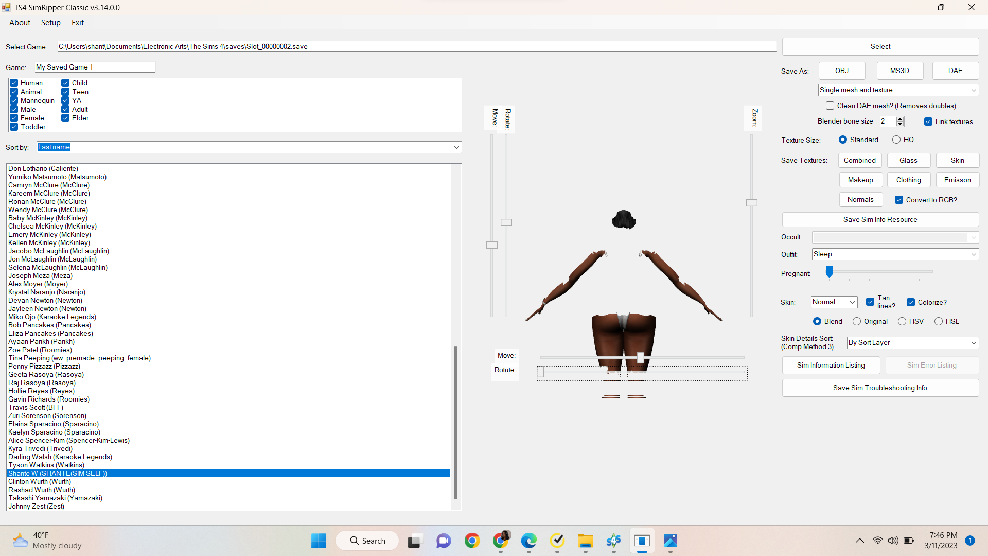
Task: Open the Setup menu
Action: click(50, 23)
